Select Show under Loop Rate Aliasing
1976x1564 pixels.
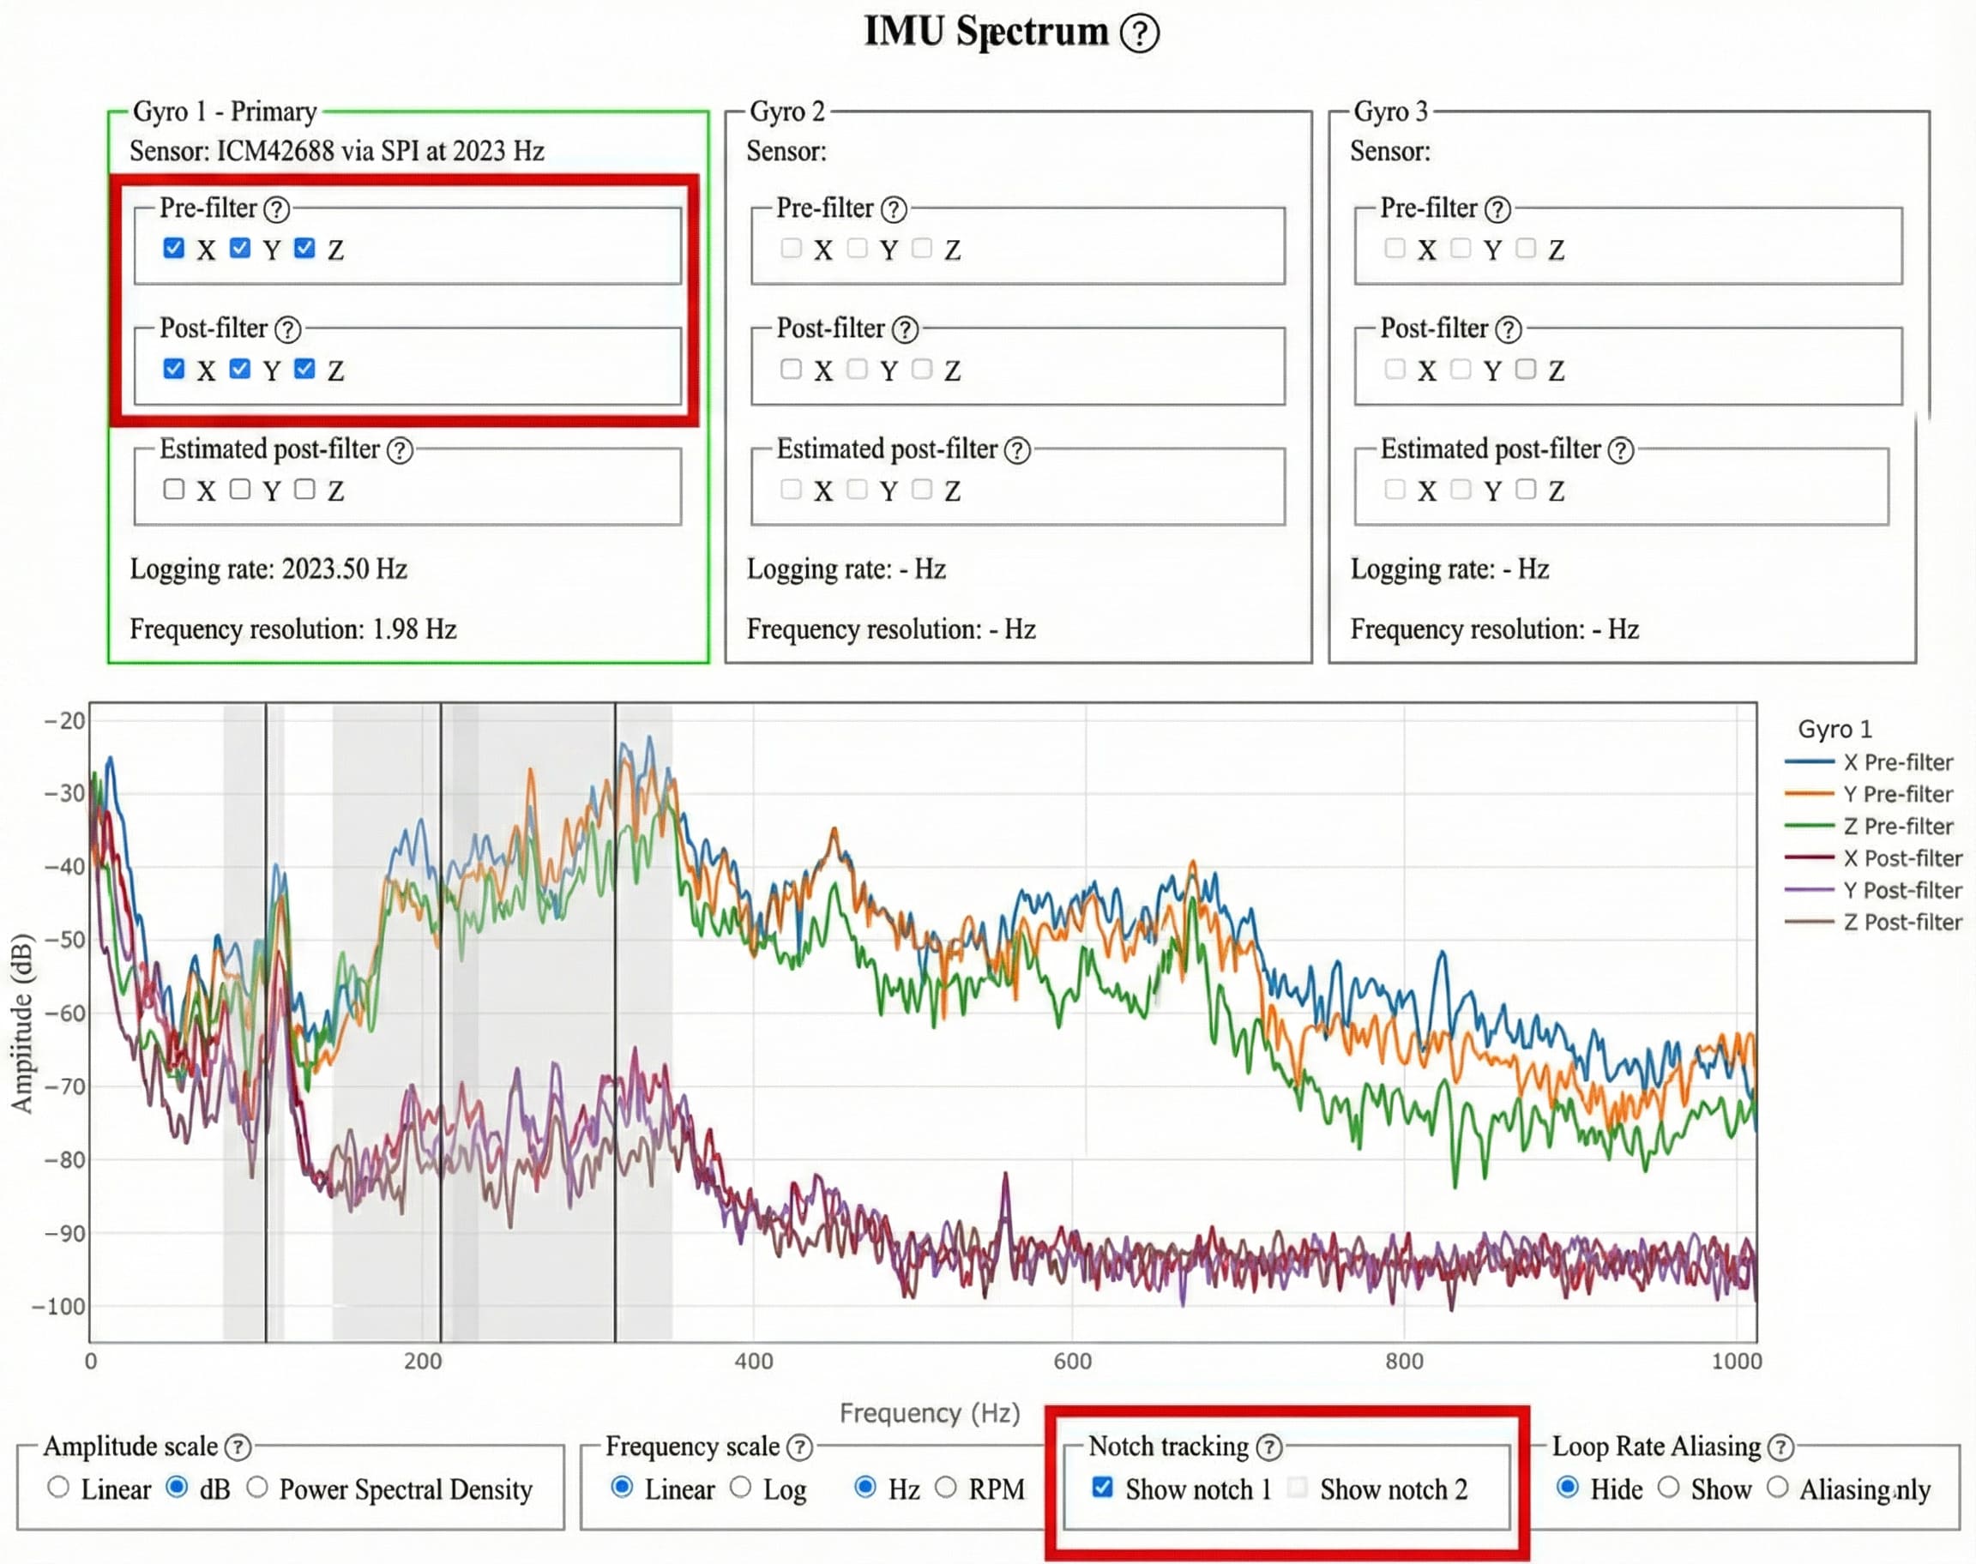[x=1668, y=1488]
